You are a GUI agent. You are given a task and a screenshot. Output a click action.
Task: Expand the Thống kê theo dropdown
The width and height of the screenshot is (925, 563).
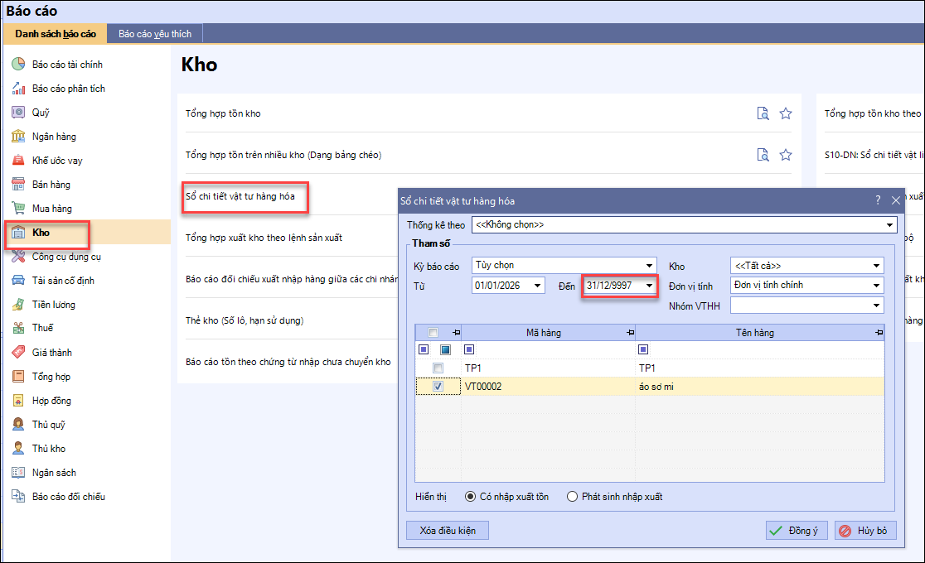890,224
